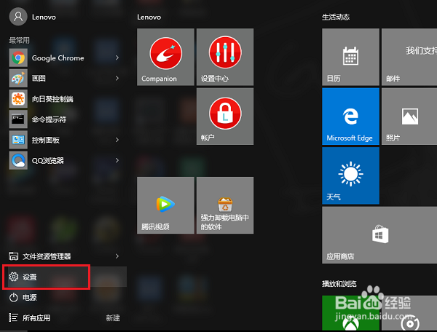Image resolution: width=437 pixels, height=332 pixels.
Task: Open the 日历 calendar tile
Action: tap(350, 57)
